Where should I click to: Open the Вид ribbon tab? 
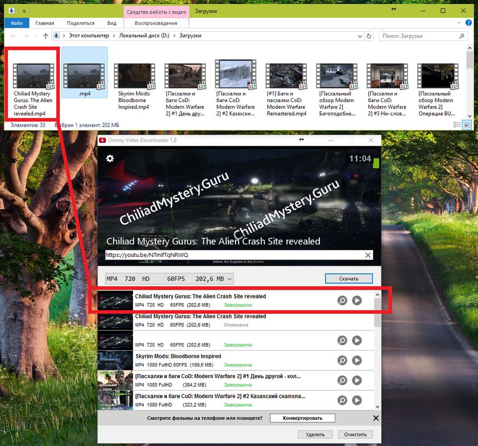[x=112, y=23]
